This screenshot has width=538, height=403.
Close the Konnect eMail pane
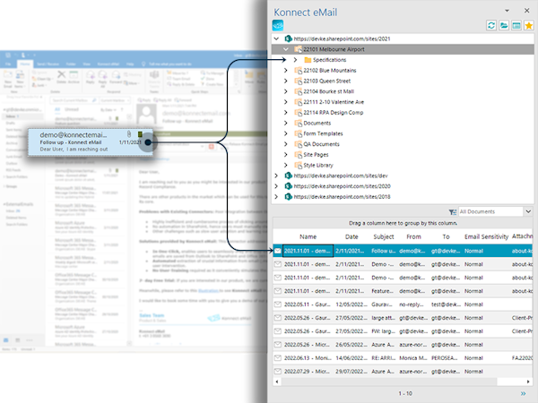click(x=526, y=11)
